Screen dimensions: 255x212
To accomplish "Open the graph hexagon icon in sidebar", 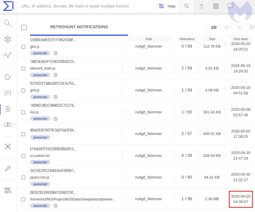I will point(8,39).
